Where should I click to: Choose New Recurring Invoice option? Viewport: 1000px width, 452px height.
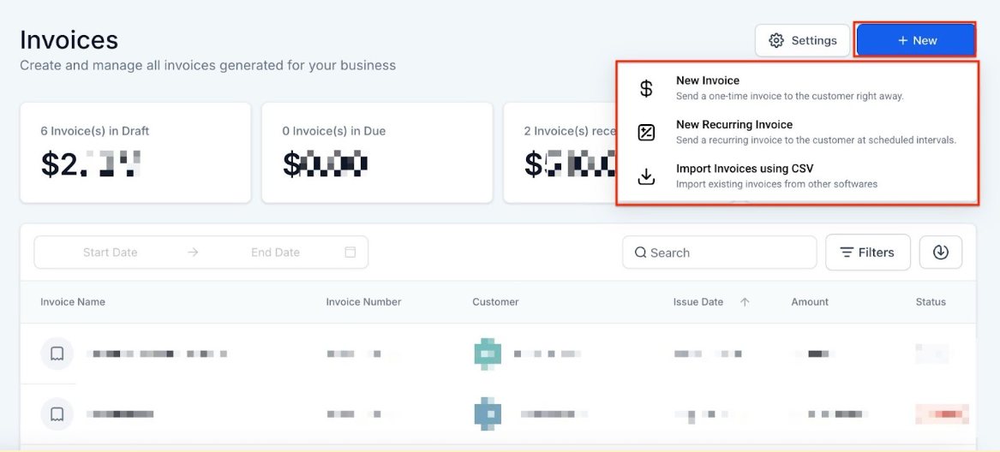pos(734,125)
